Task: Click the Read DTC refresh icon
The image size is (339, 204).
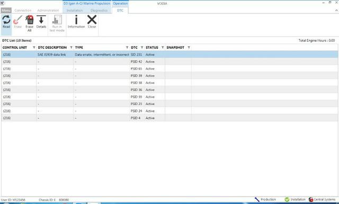Action: (6, 20)
